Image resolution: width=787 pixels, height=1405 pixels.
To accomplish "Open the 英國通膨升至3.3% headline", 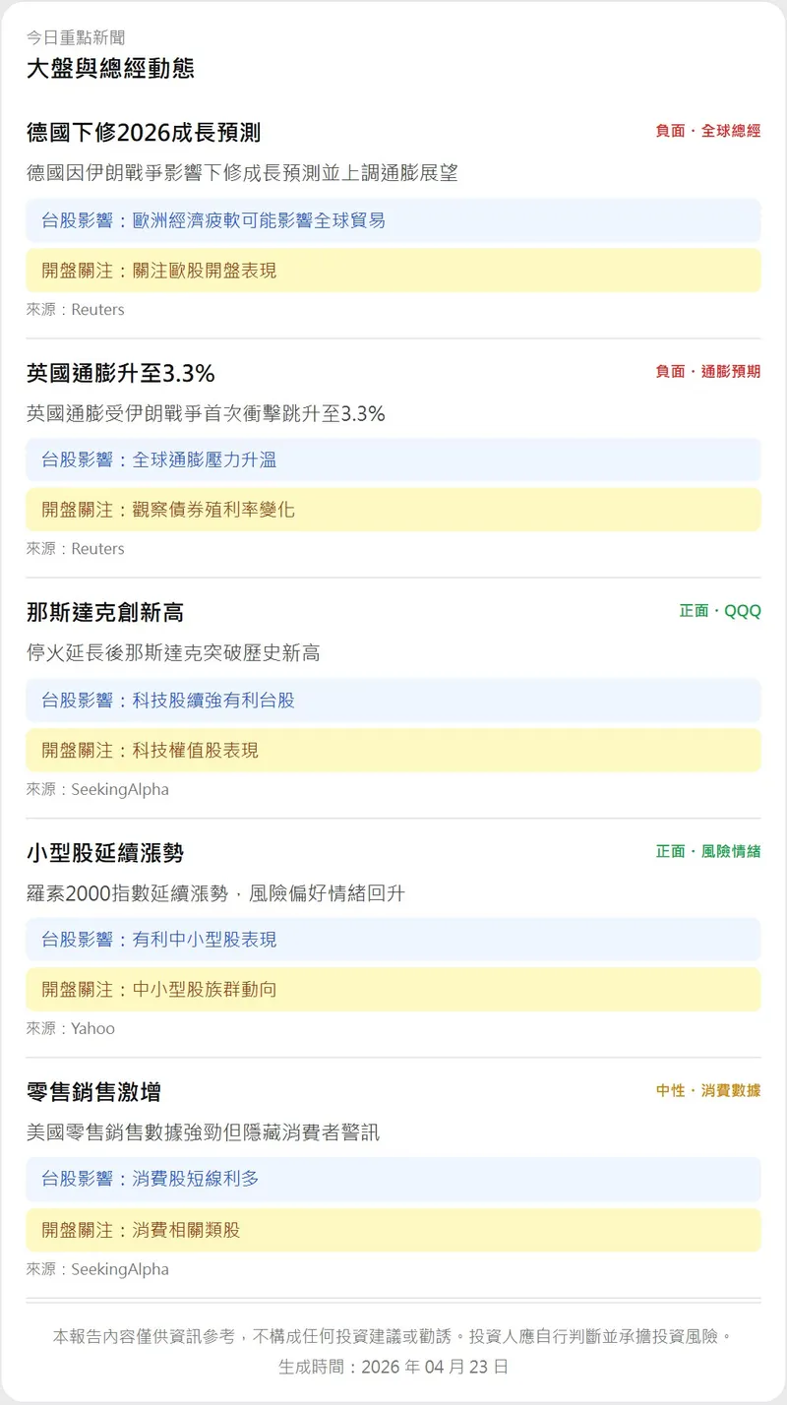I will 121,374.
